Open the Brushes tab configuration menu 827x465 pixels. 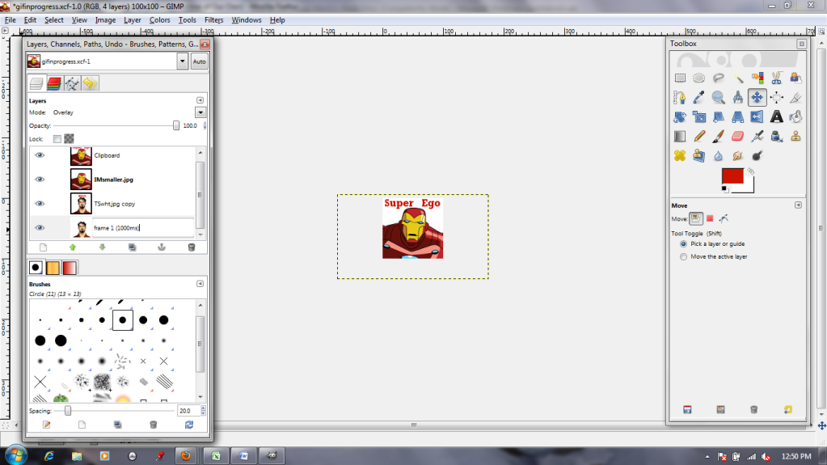tap(200, 284)
